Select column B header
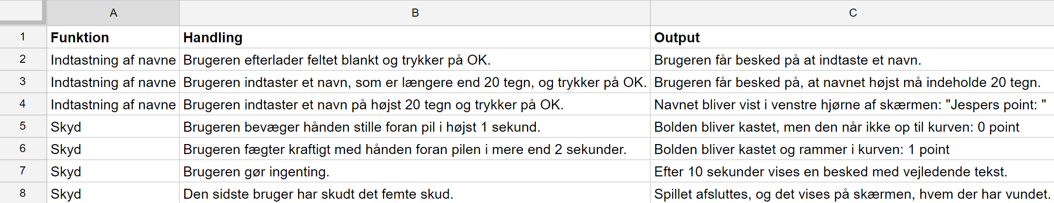 click(x=415, y=13)
